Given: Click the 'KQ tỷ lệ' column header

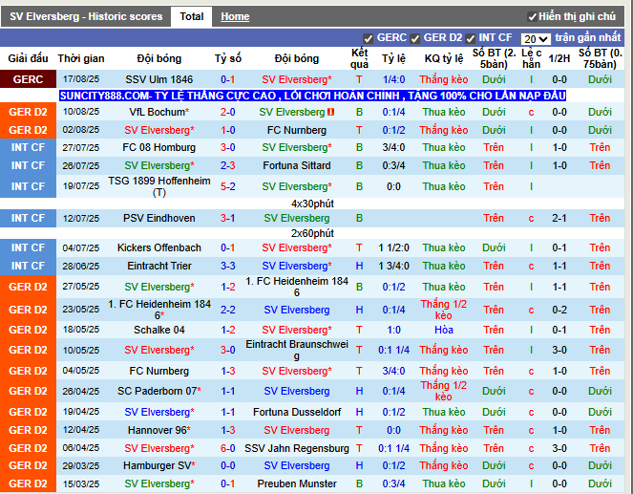Looking at the screenshot, I should [444, 58].
